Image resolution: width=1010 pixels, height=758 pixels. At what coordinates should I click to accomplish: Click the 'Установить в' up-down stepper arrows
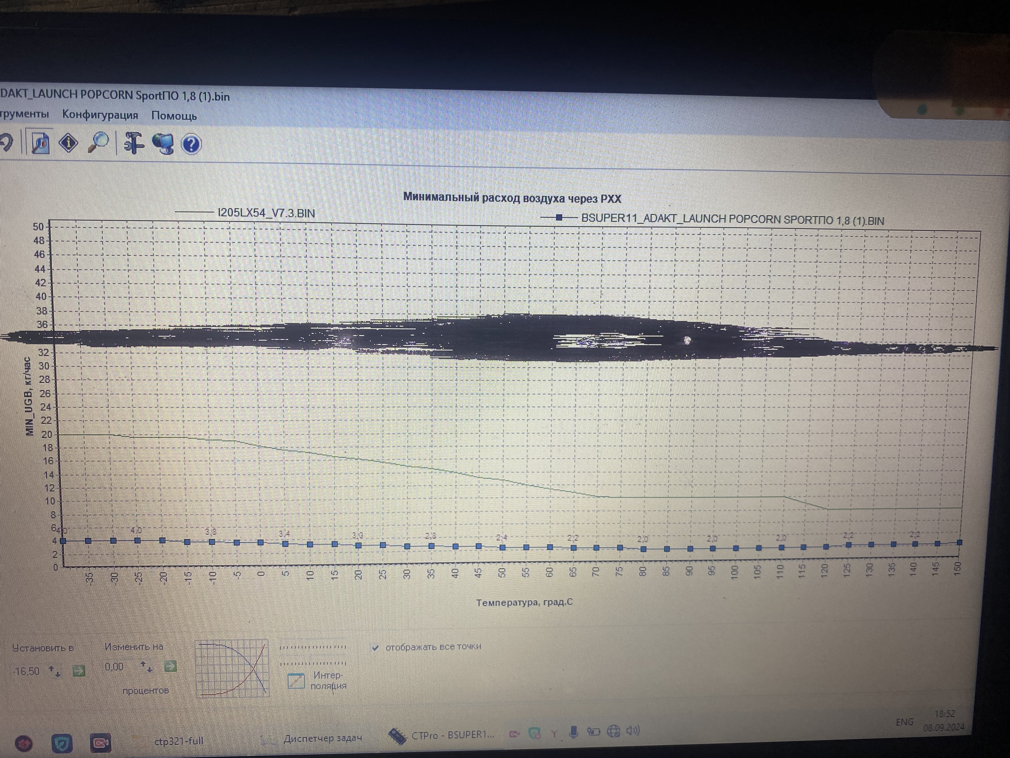[55, 671]
